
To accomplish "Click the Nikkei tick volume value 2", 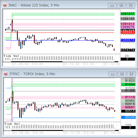I will (128, 59).
